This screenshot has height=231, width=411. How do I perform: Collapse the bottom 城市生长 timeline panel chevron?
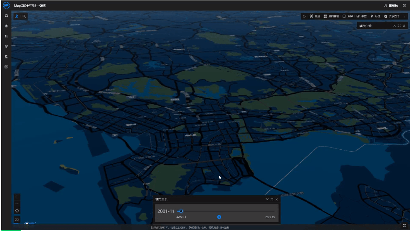(x=267, y=199)
